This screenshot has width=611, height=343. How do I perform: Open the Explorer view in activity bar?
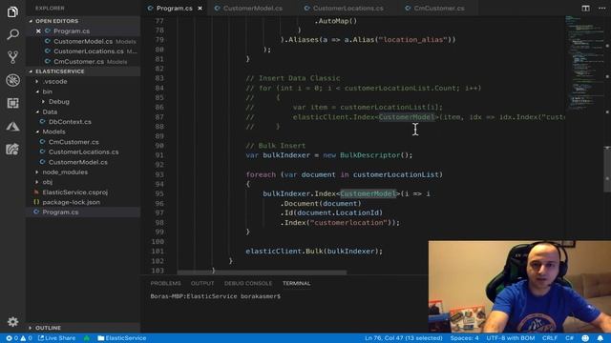(12, 12)
